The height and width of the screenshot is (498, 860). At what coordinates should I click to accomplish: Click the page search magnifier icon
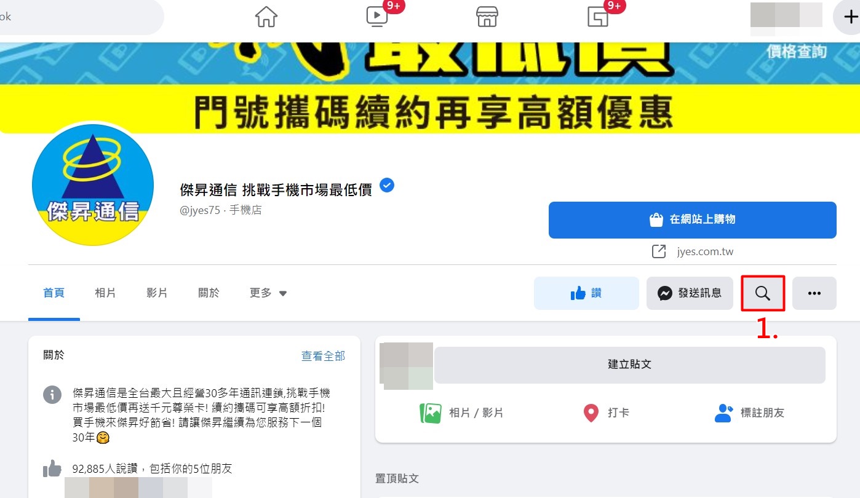pos(763,293)
